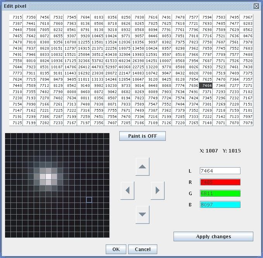
Task: Select table cell with value 22256
Action: (111, 48)
